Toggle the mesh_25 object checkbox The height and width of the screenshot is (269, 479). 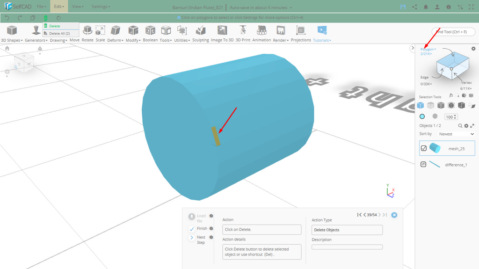(x=424, y=148)
